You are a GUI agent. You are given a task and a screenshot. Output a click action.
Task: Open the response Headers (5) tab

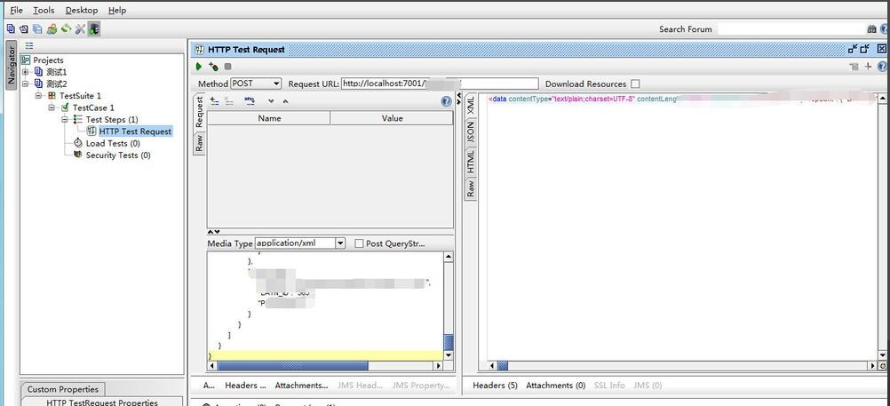495,386
